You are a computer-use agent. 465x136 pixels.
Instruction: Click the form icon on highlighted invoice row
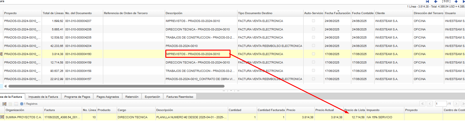click(1, 54)
